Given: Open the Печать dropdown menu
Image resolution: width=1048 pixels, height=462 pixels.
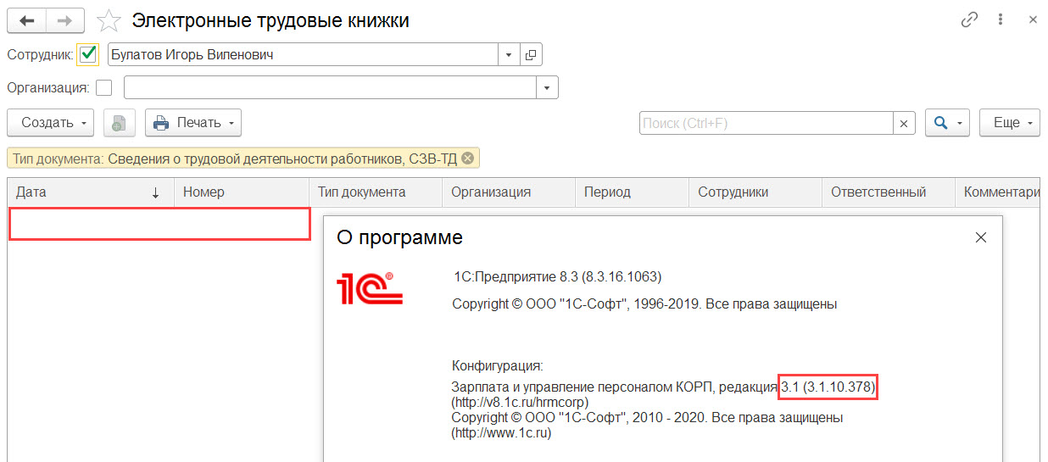Looking at the screenshot, I should click(193, 123).
